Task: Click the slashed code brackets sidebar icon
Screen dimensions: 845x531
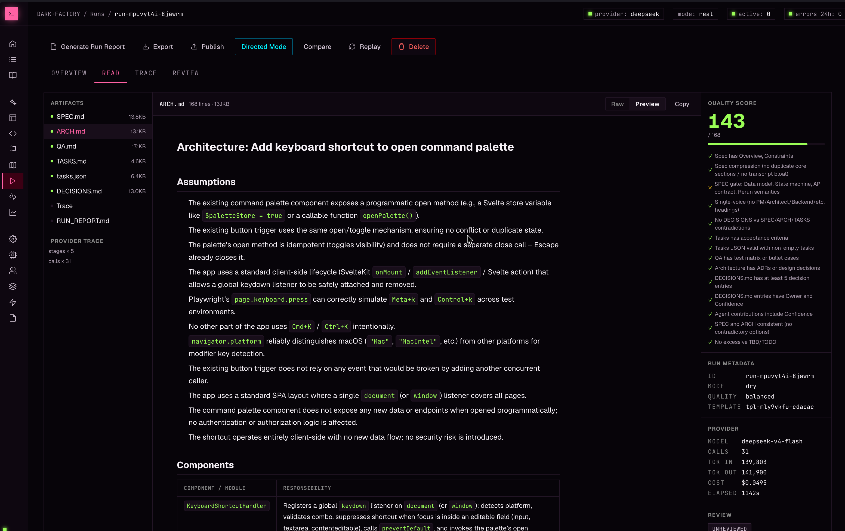Action: click(x=13, y=196)
